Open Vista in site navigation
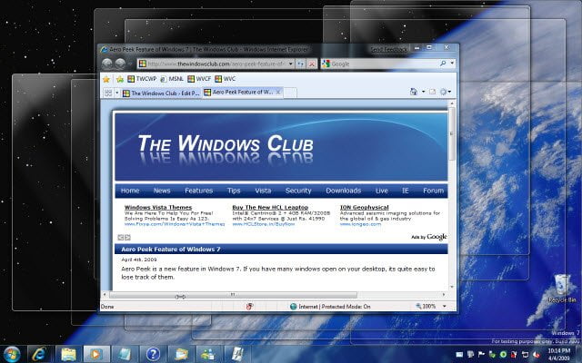Image resolution: width=582 pixels, height=363 pixels. (x=263, y=191)
